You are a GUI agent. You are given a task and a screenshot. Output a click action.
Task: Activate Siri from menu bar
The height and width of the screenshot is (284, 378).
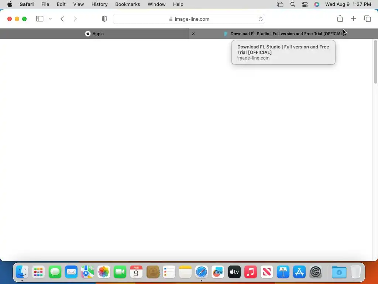(316, 4)
